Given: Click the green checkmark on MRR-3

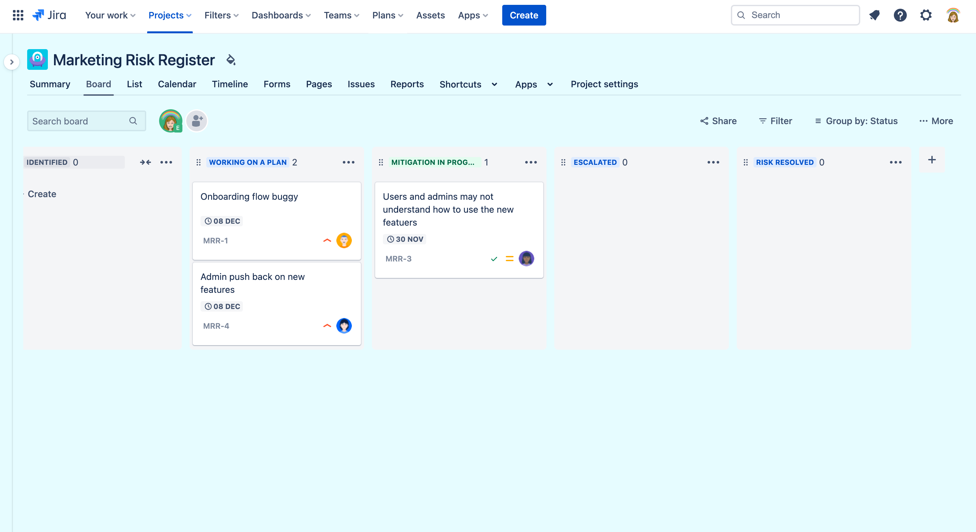Looking at the screenshot, I should point(494,259).
